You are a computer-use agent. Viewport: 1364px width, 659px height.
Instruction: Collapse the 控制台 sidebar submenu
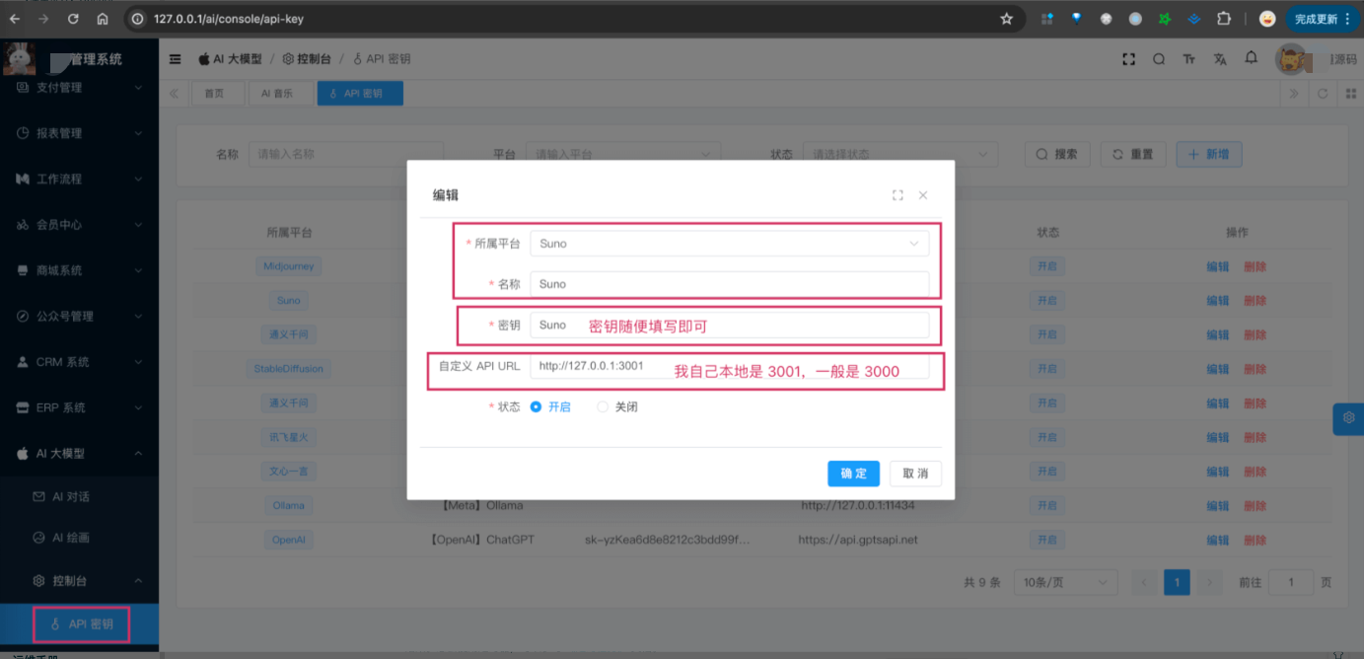click(x=79, y=581)
